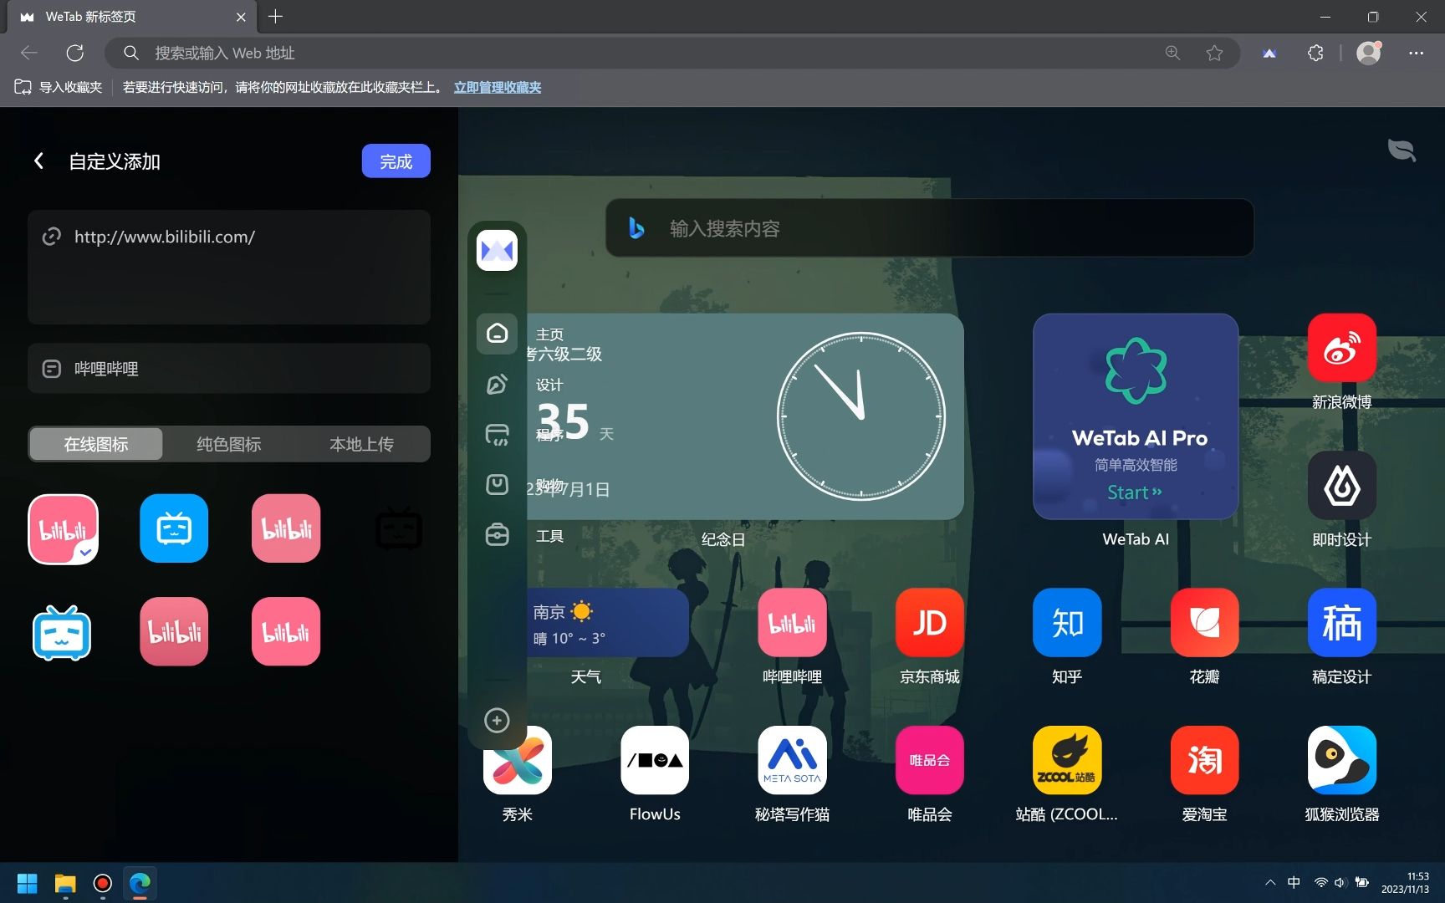This screenshot has height=903, width=1445.
Task: Open the 即时设计 shortcut
Action: click(x=1341, y=485)
